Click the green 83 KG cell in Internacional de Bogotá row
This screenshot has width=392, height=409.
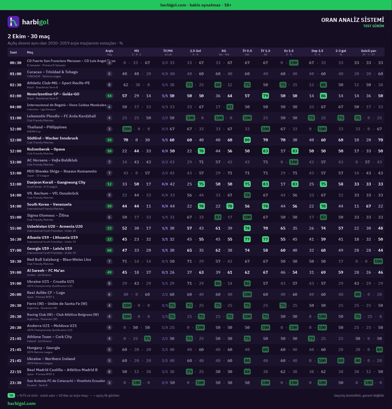click(x=230, y=107)
